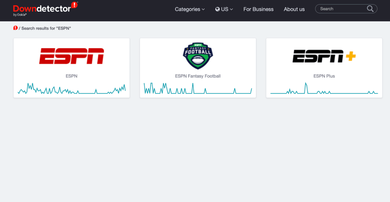
Task: Click the ESPN Fantasy Football title text
Action: 198,76
